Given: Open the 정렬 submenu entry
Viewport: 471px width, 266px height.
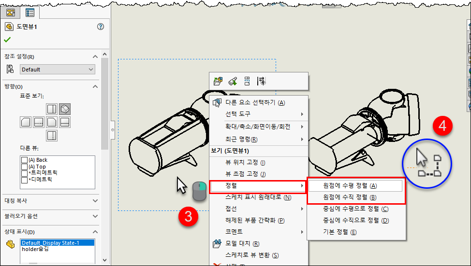Looking at the screenshot, I should tap(258, 186).
